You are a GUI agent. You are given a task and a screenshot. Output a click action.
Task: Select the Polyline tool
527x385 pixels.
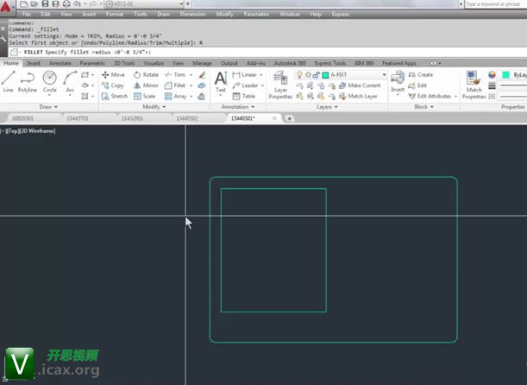coord(28,82)
